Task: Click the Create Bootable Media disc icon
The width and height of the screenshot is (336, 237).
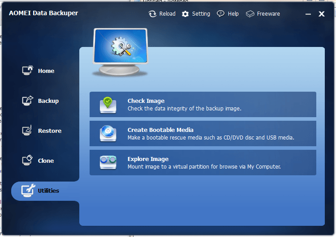Action: point(108,133)
